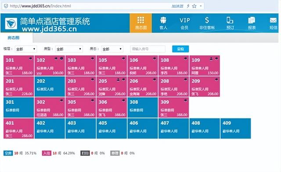Select occupied room 306 tile
Image resolution: width=281 pixels, height=172 pixels.
[x=112, y=108]
